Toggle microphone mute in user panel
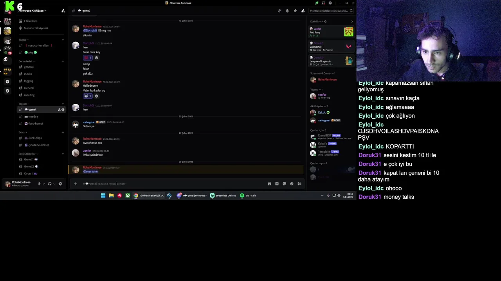The height and width of the screenshot is (281, 501). (x=39, y=184)
